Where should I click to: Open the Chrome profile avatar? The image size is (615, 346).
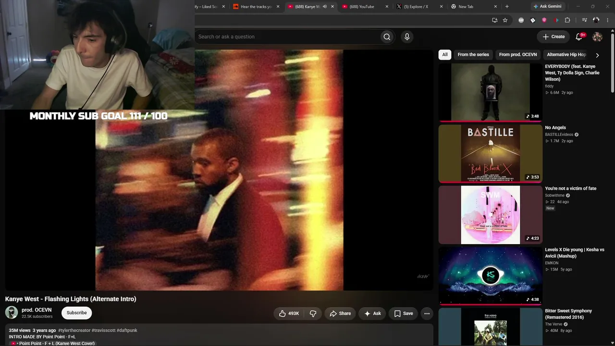596,20
